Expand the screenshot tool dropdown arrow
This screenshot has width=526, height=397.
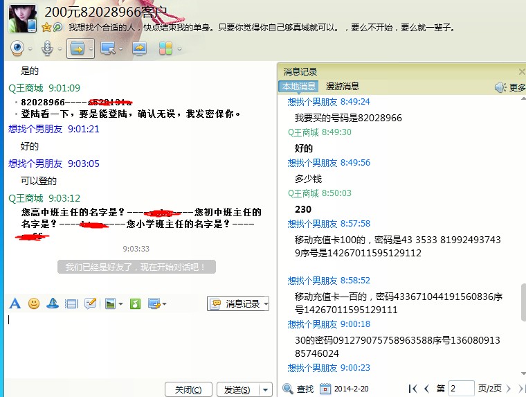pos(164,303)
